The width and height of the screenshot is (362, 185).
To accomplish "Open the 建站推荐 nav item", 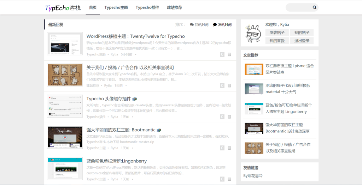I will [x=174, y=7].
